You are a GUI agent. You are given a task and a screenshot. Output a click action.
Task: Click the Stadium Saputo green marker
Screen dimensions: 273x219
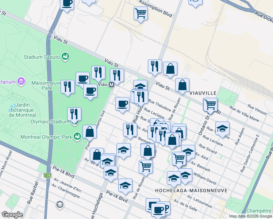click(x=65, y=57)
